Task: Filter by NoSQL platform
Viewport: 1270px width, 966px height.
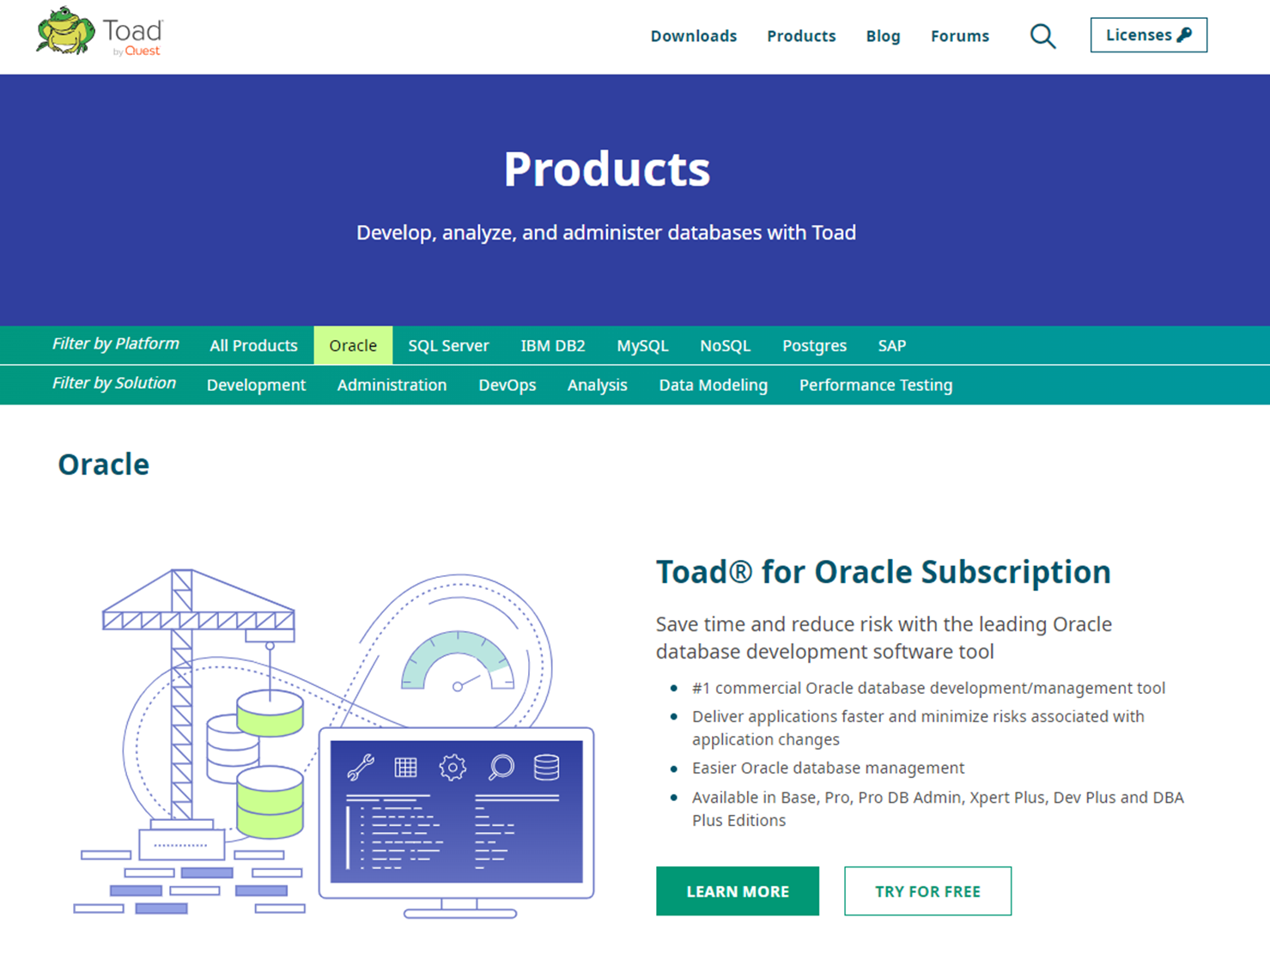Action: (725, 345)
